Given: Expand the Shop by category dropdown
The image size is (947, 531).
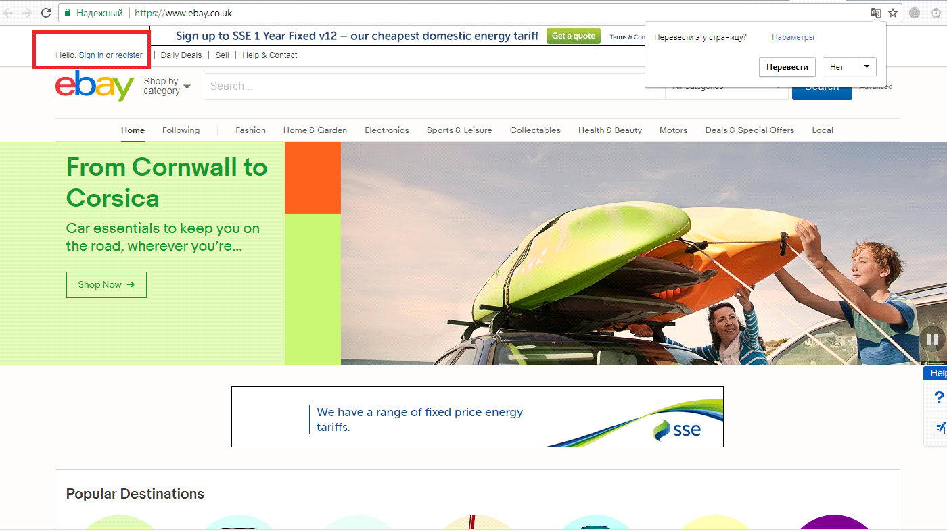Looking at the screenshot, I should click(167, 86).
